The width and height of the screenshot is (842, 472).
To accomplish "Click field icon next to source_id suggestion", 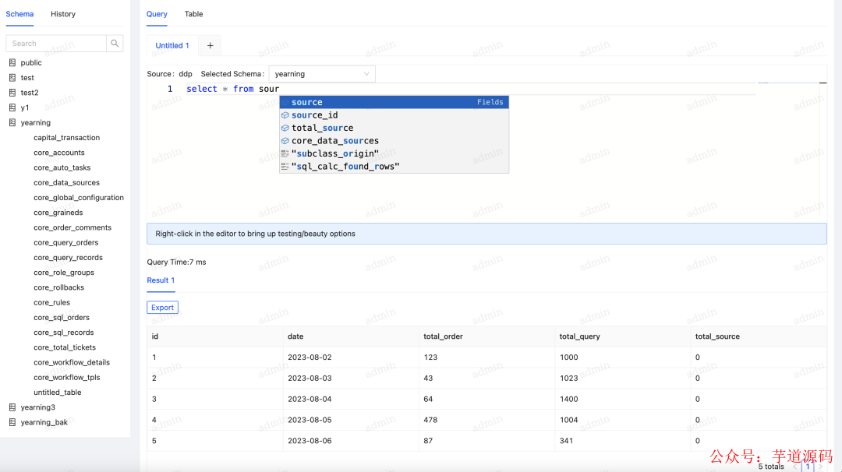I will (x=285, y=115).
